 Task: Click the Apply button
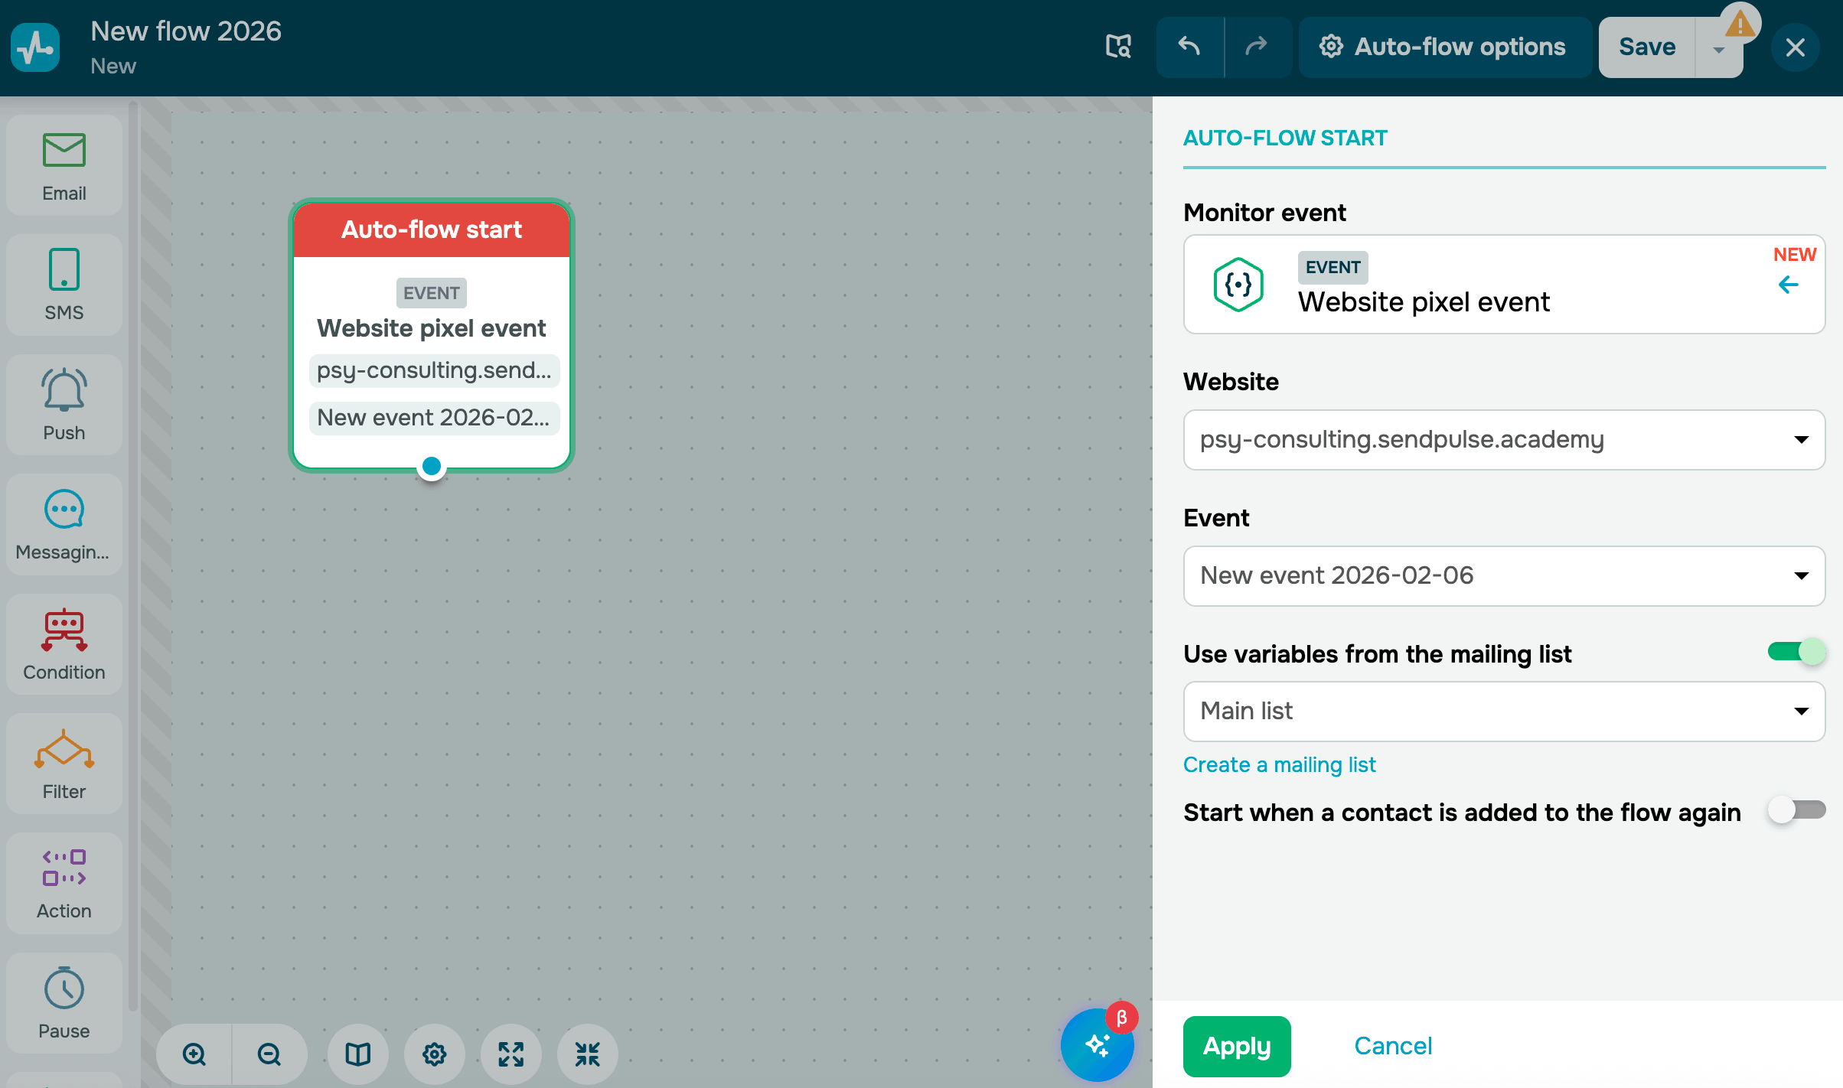(1237, 1046)
